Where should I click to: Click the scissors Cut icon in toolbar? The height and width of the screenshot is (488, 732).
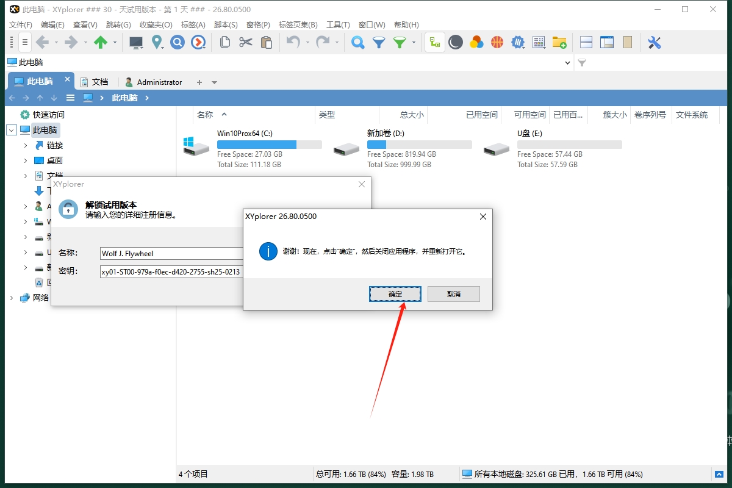point(246,42)
